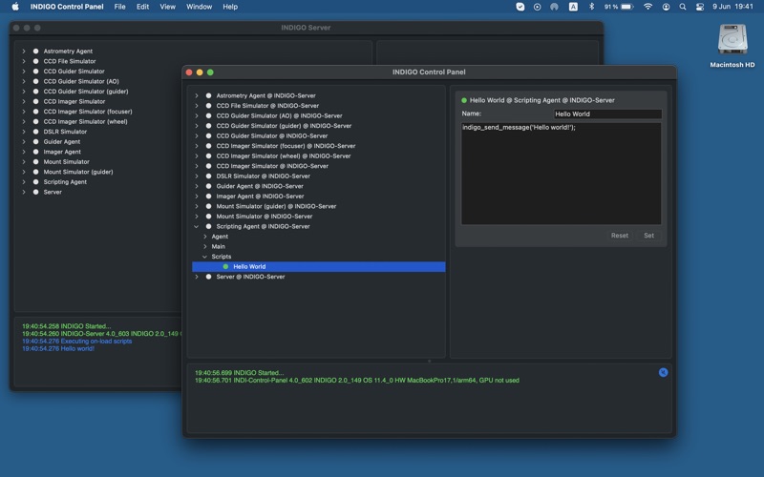Click the blue log toggle icon
The image size is (764, 477).
coord(663,372)
